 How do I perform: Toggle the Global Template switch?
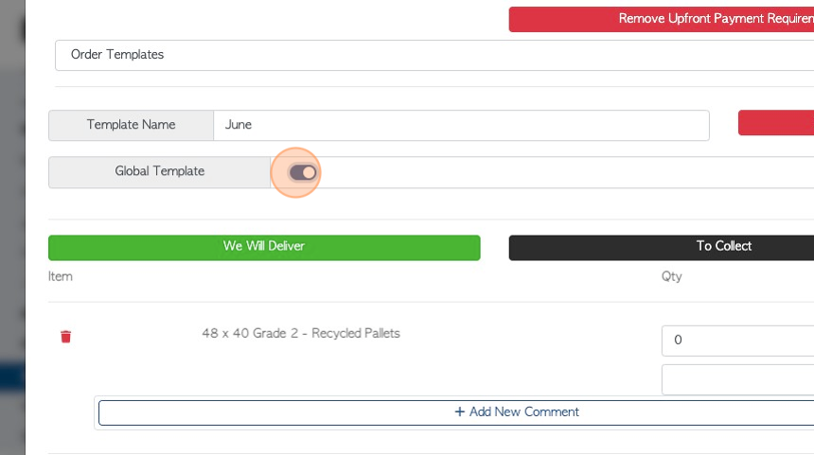302,172
